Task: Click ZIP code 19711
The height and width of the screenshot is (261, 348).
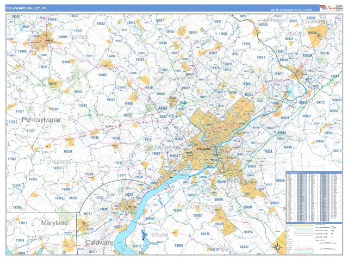Action: pos(88,214)
